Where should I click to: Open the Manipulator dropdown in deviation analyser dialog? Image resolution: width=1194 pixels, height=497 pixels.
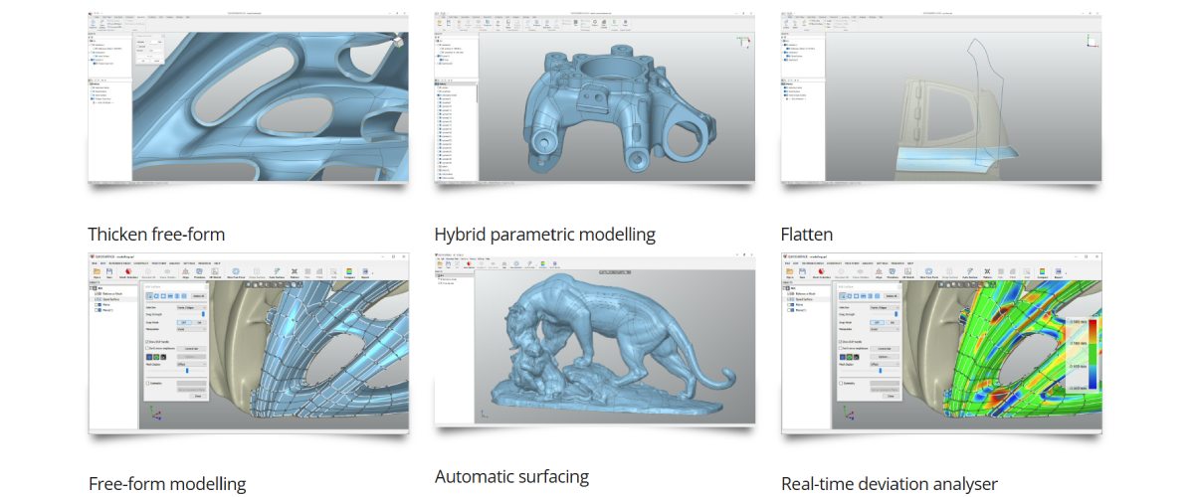pos(884,329)
